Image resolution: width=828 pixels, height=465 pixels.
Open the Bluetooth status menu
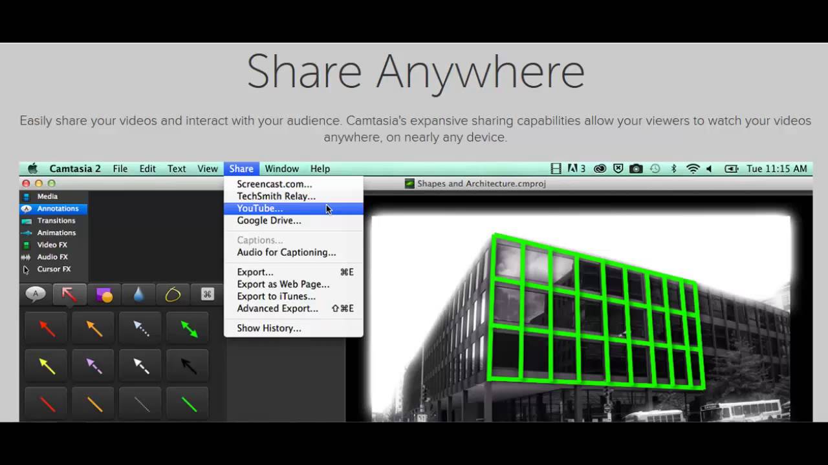coord(673,169)
